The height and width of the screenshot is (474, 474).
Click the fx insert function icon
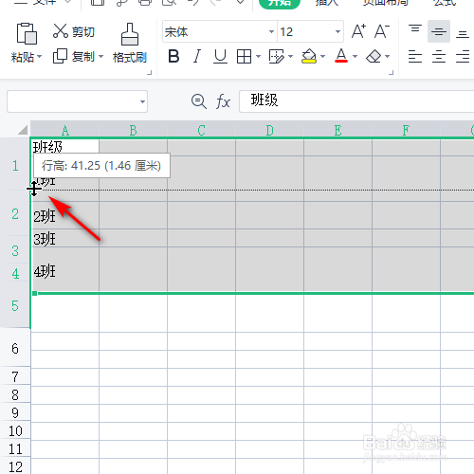pos(223,101)
